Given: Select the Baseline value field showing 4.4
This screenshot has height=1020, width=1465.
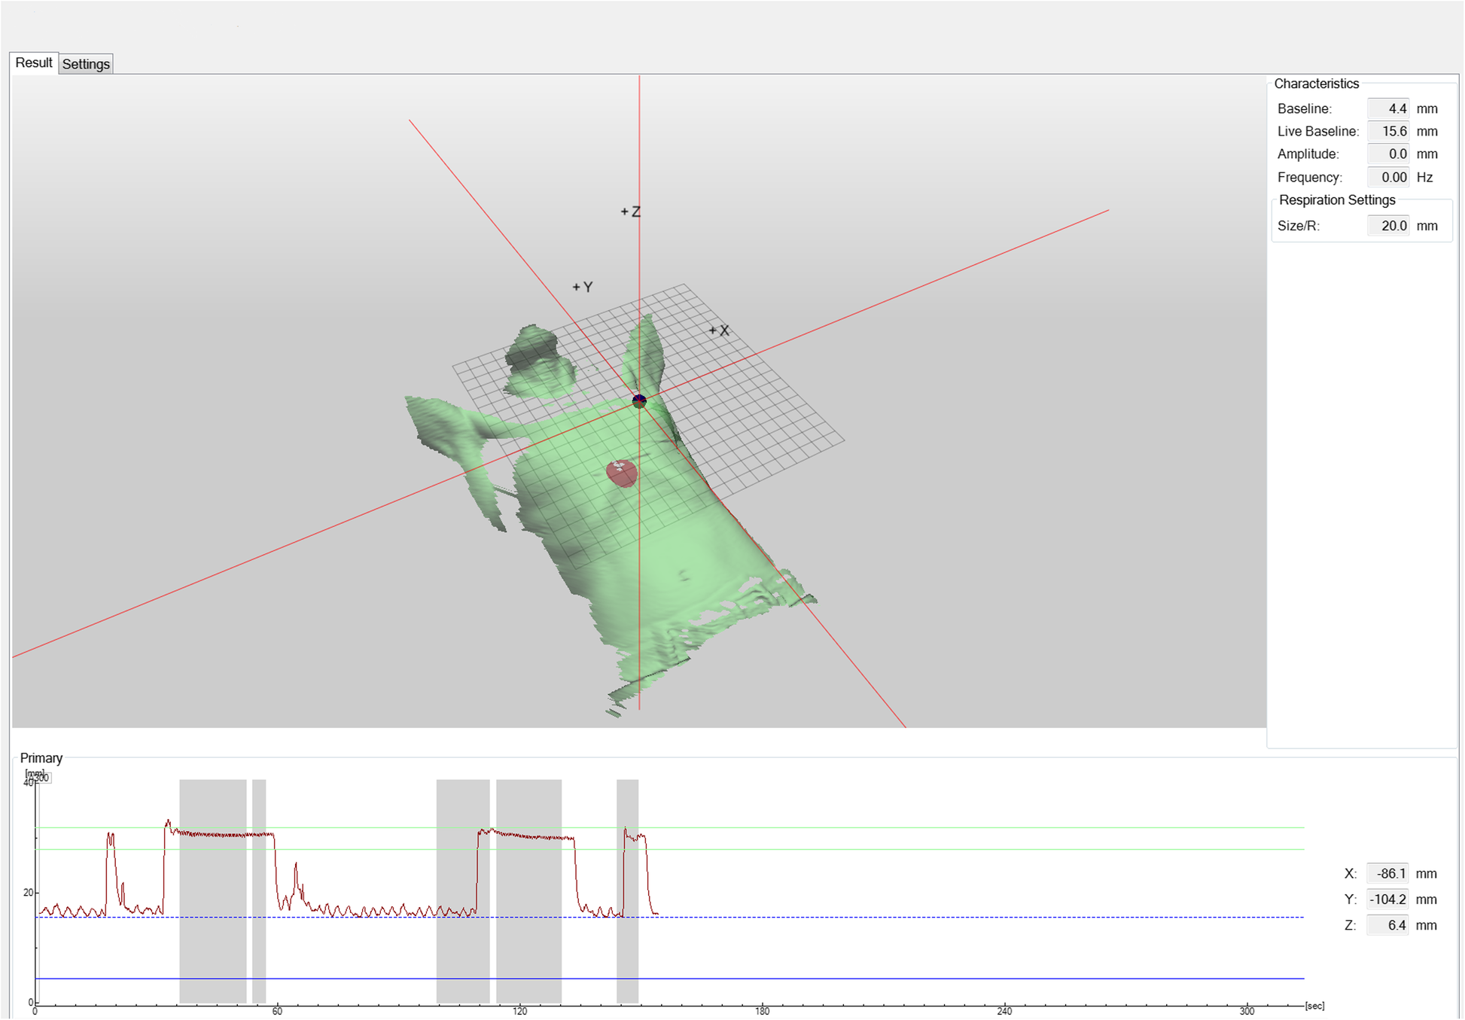Looking at the screenshot, I should click(1389, 108).
